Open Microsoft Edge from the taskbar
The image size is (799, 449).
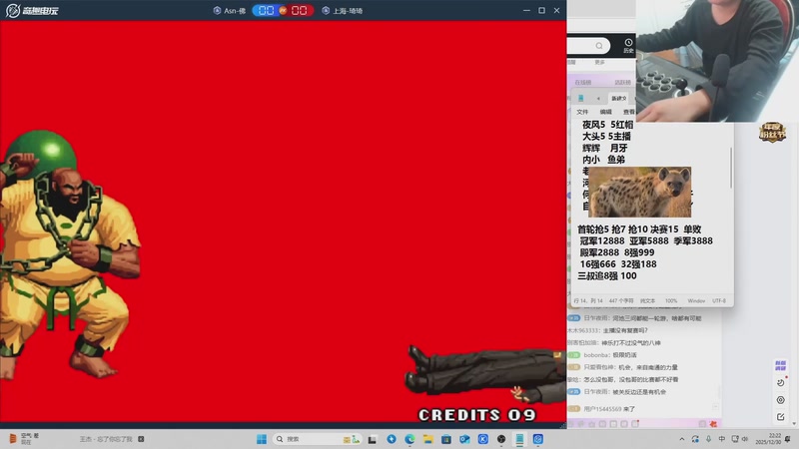(409, 439)
